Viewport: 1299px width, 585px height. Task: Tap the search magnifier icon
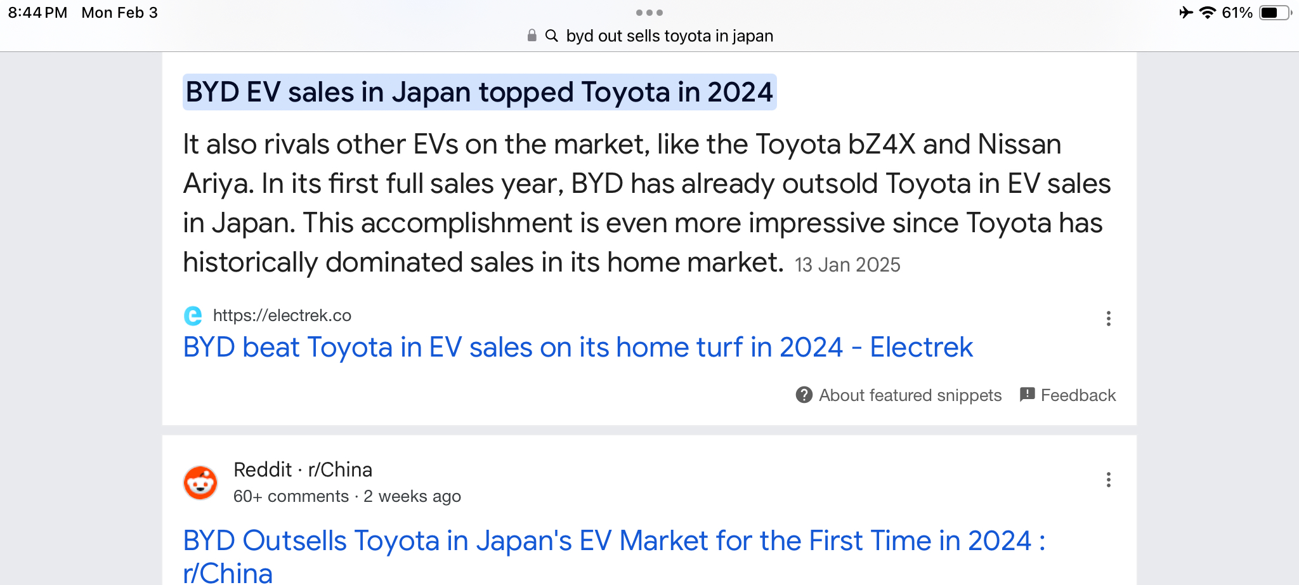point(552,36)
